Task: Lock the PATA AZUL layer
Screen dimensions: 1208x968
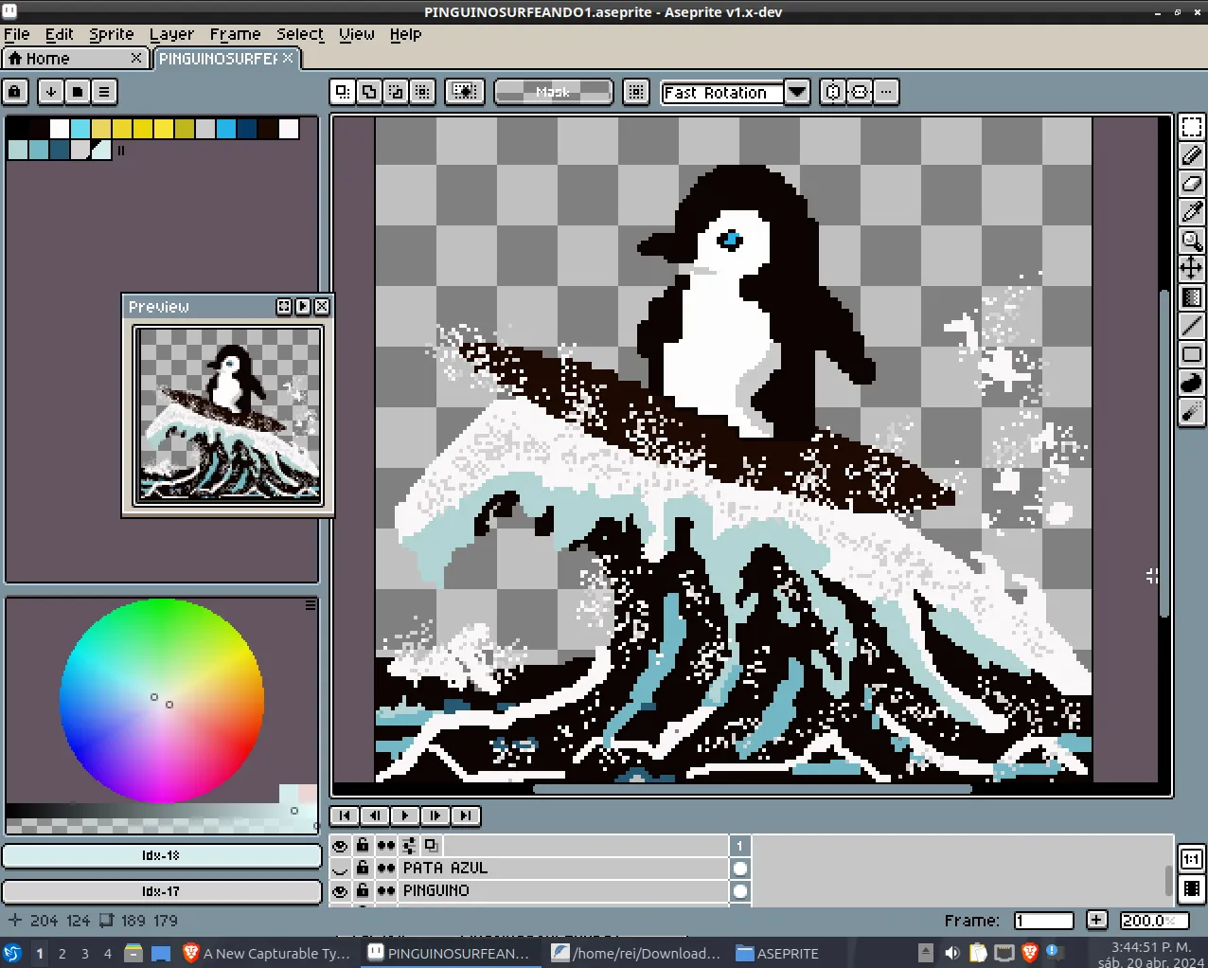Action: click(363, 868)
